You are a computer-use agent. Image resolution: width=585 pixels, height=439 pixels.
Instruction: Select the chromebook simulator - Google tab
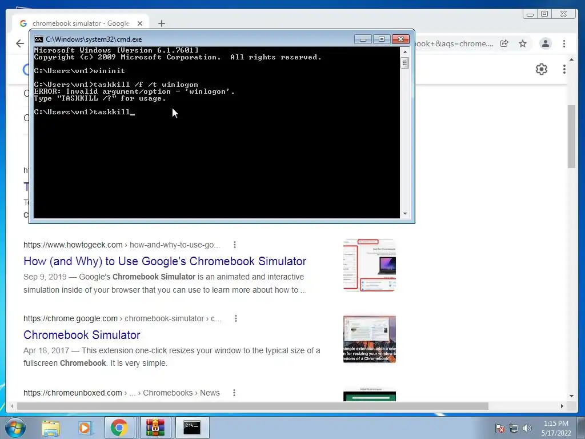click(80, 23)
